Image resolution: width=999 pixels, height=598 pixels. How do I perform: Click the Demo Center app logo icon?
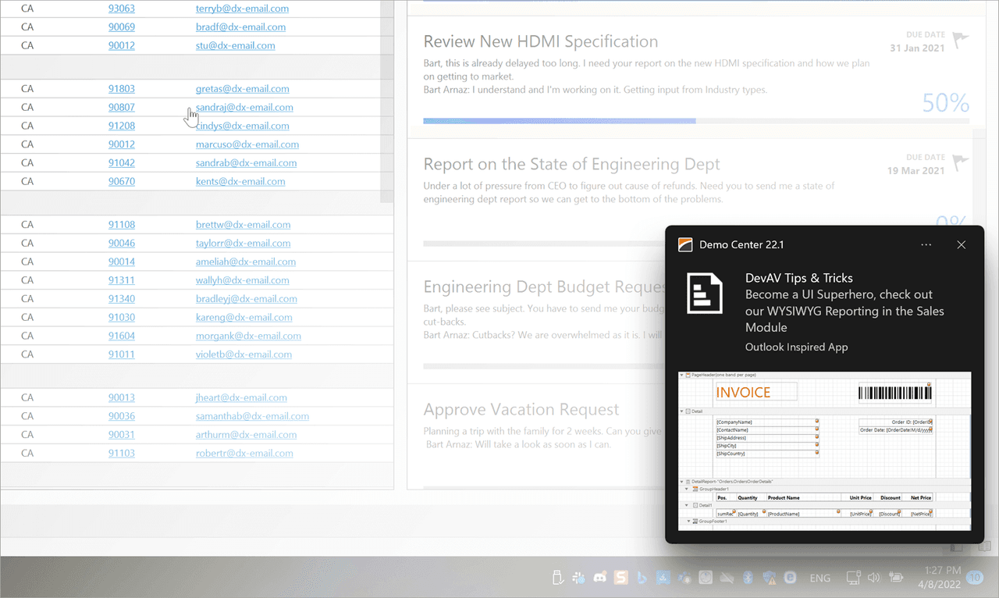coord(685,244)
